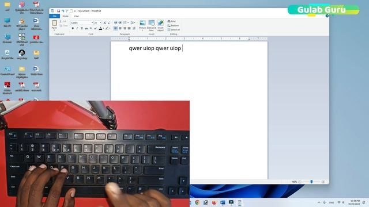Click the bullet list icon
Viewport: 369px width, 207px height.
pyautogui.click(x=125, y=23)
